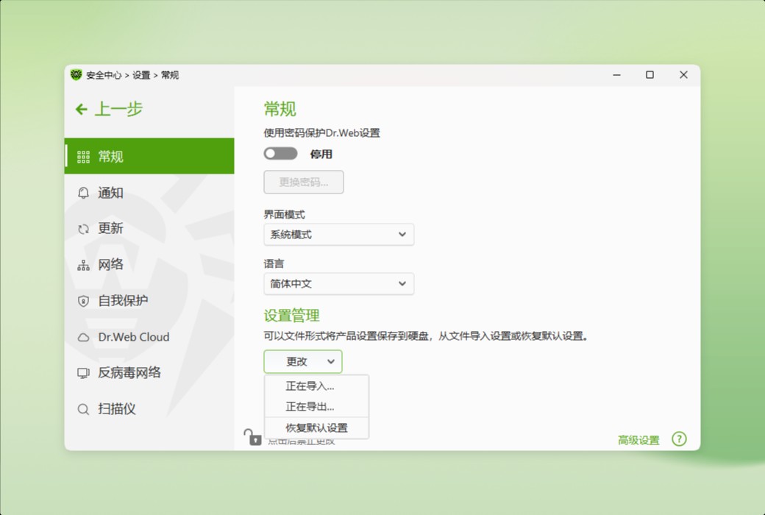Click the 网络 network node icon
The width and height of the screenshot is (765, 515).
click(83, 264)
